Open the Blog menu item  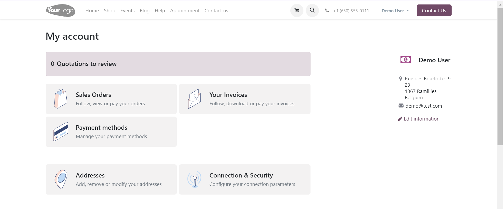[145, 11]
